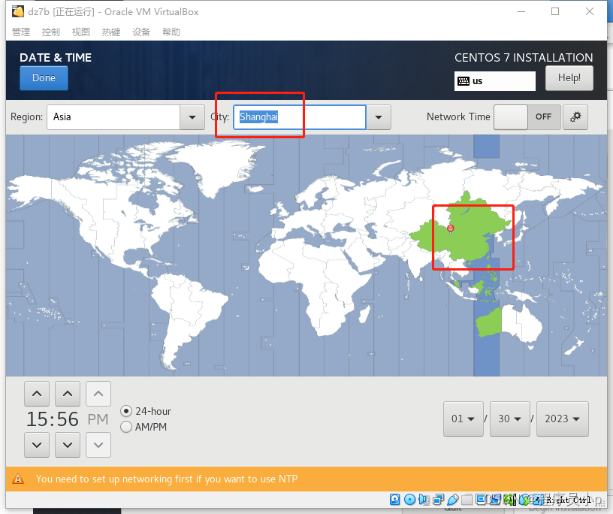Viewport: 613px width, 514px height.
Task: Open the audio status icon
Action: (424, 499)
